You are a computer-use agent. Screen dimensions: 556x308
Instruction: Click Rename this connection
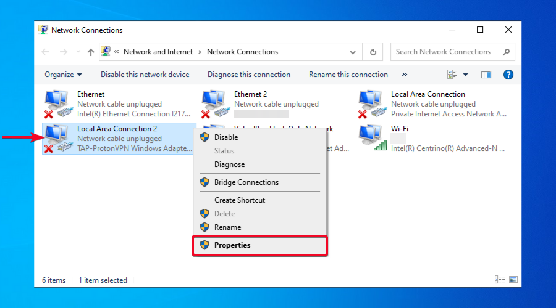348,75
